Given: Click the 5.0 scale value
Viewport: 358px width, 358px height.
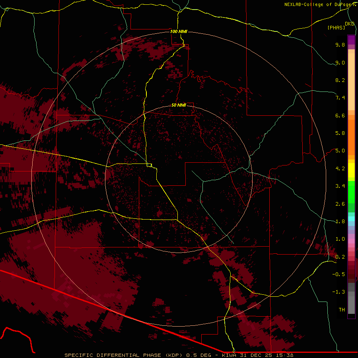Looking at the screenshot, I should point(340,151).
